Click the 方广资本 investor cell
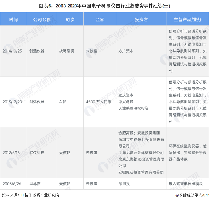This screenshot has width=209, height=201. click(126, 51)
